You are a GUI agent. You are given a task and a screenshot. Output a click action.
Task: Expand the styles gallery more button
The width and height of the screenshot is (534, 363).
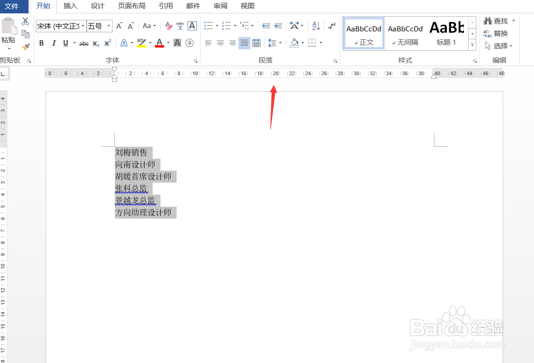[x=472, y=45]
